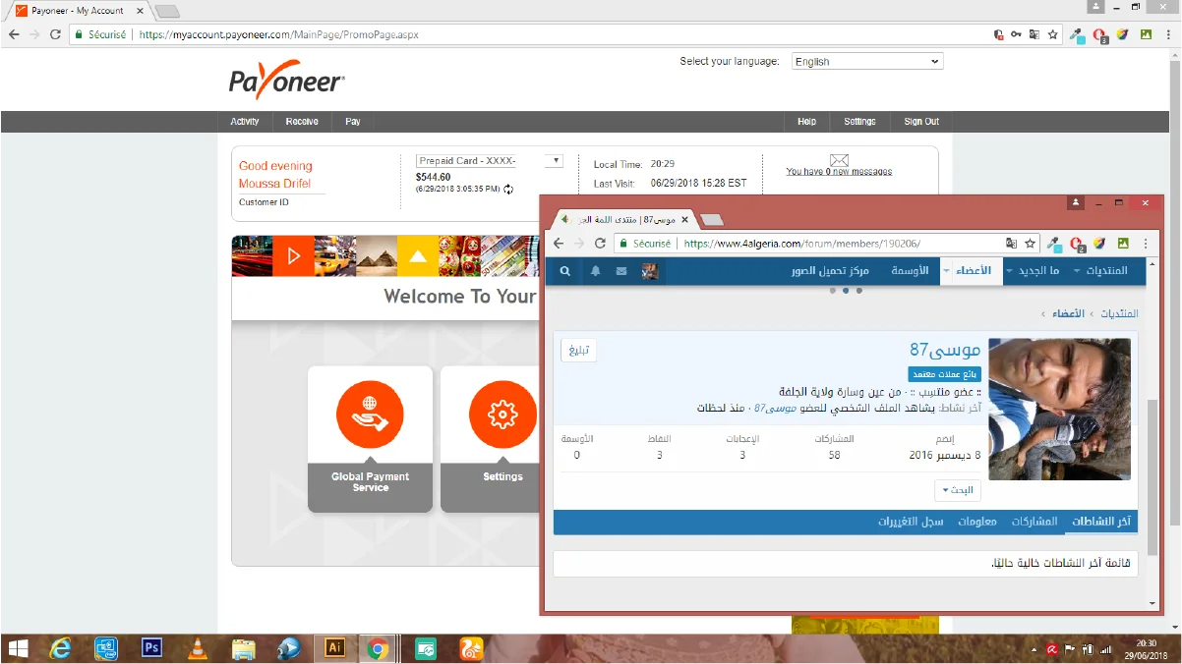Viewport: 1182px width, 664px height.
Task: Expand the Prepaid Card dropdown
Action: point(557,161)
